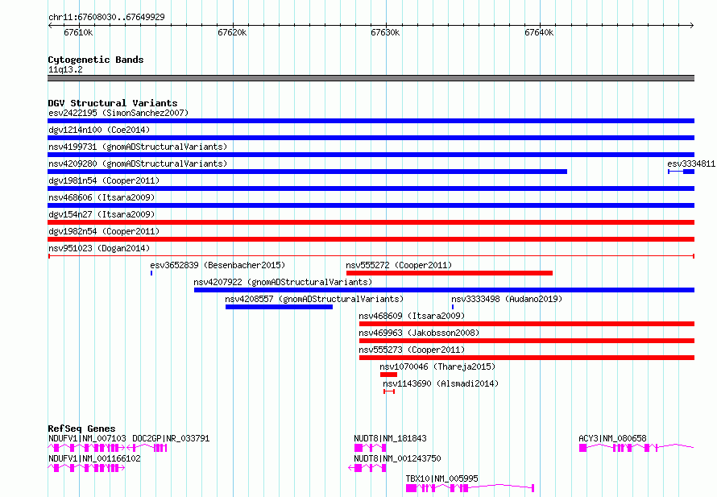Image resolution: width=717 pixels, height=497 pixels.
Task: Click the ruler's right end arrow
Action: 692,26
